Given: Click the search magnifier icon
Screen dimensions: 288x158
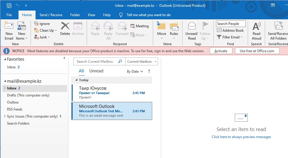Looking at the screenshot, I should 120,61.
